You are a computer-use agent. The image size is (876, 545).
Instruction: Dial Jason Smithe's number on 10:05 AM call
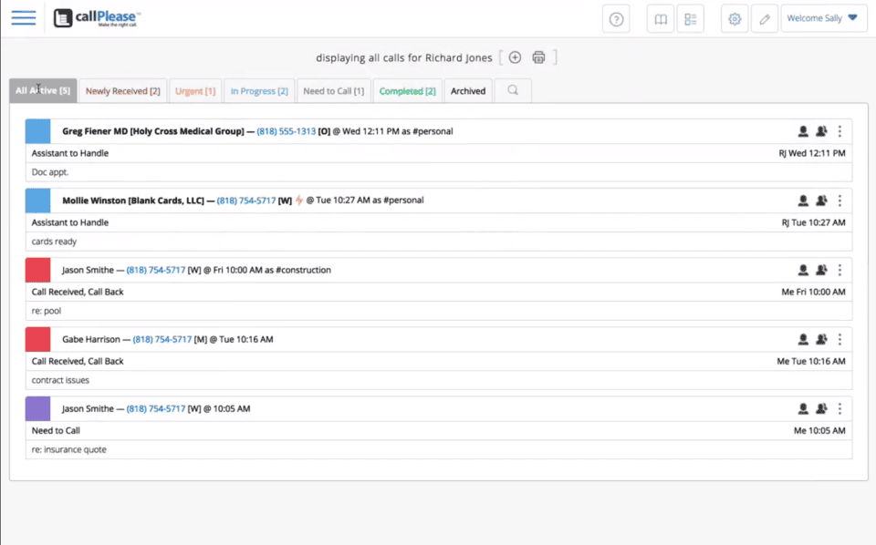[x=156, y=409]
